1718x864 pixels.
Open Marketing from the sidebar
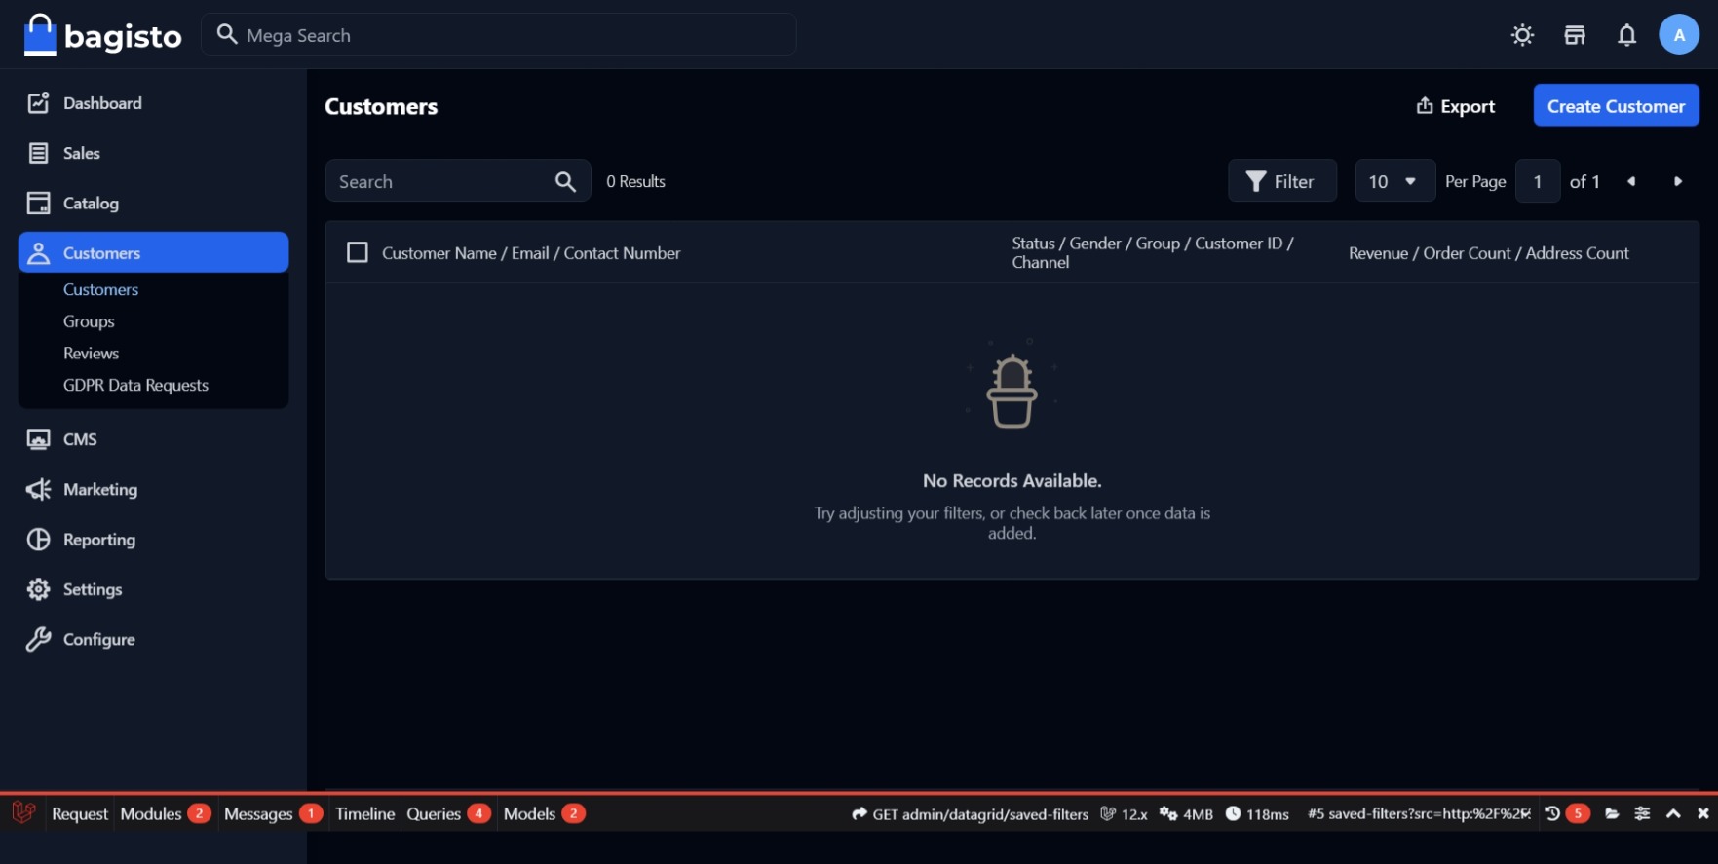tap(153, 489)
